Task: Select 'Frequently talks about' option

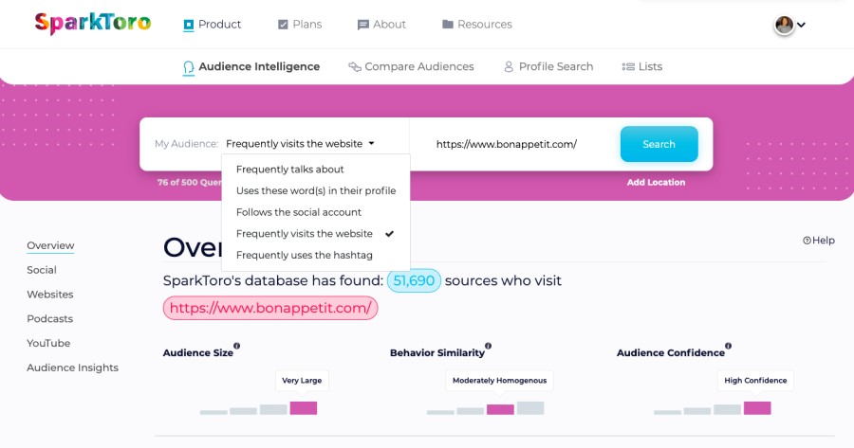Action: point(289,170)
